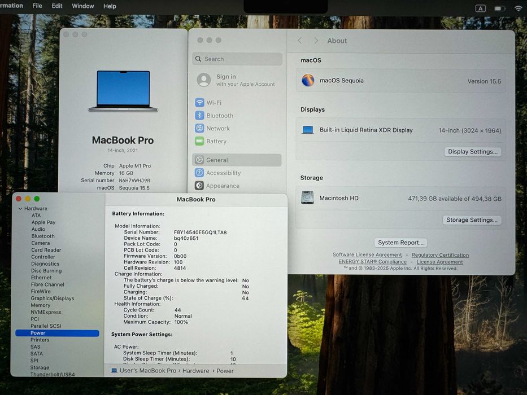Select Controller in the hardware list
This screenshot has height=395, width=527.
pos(43,257)
